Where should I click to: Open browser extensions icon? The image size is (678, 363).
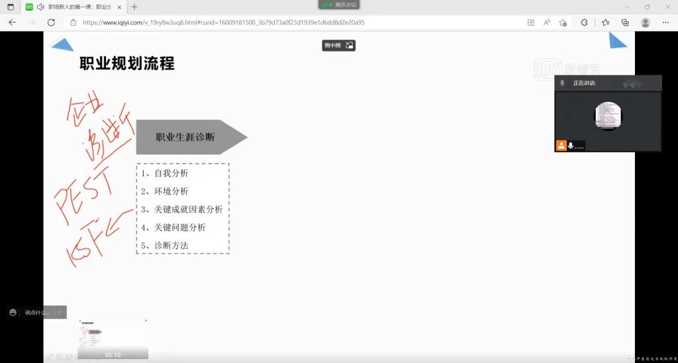584,22
